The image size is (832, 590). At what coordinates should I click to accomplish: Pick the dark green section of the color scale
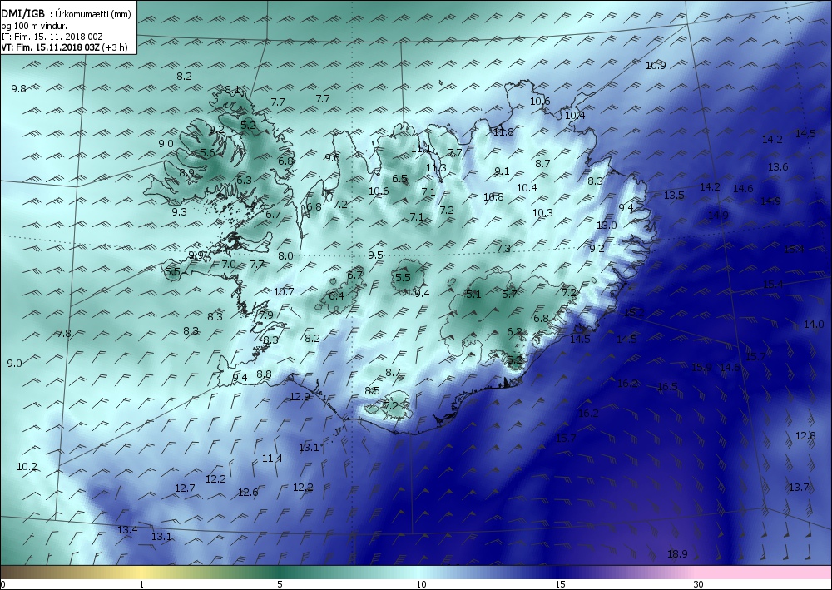(281, 573)
